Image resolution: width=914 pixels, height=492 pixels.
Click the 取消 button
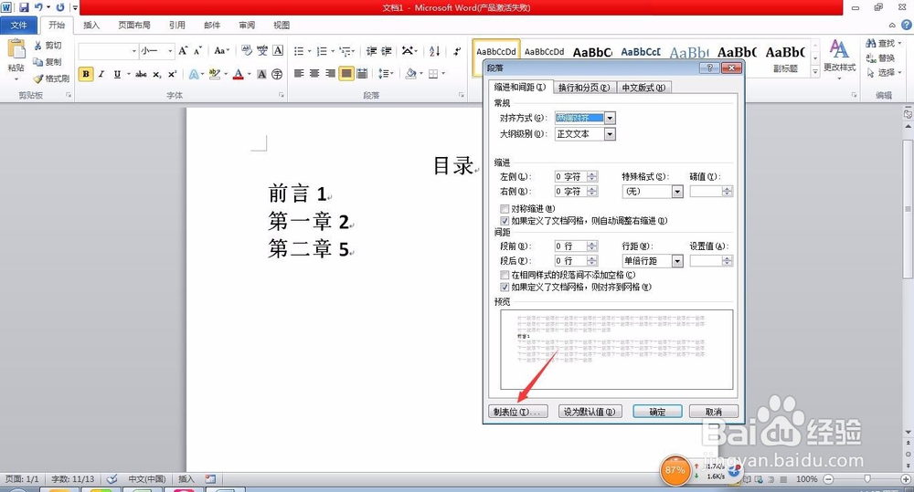(x=714, y=412)
